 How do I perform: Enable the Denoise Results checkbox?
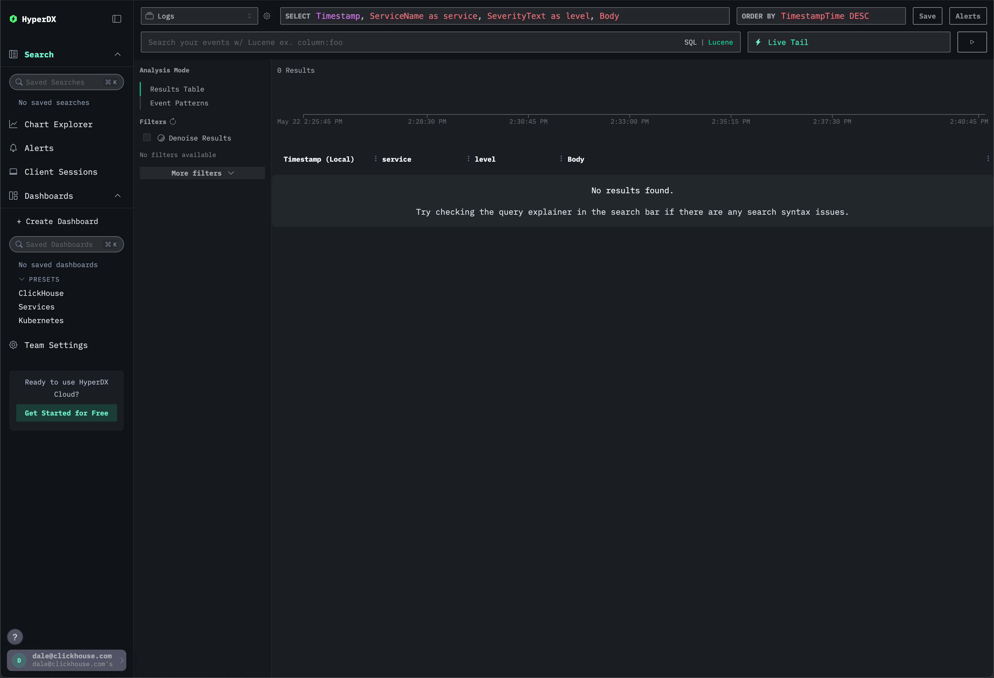(x=147, y=137)
